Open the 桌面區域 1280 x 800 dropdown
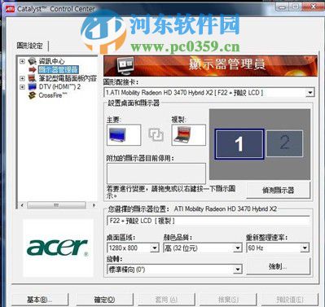The width and height of the screenshot is (325, 307). (x=154, y=248)
